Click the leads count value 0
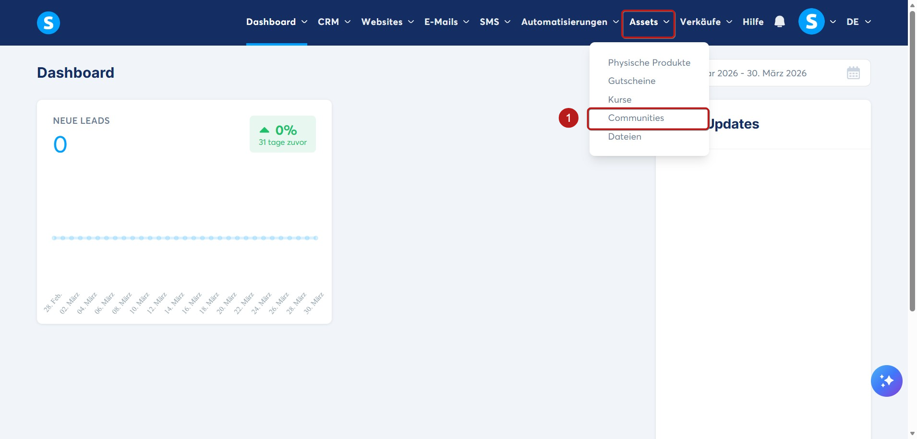The height and width of the screenshot is (439, 917). [60, 144]
